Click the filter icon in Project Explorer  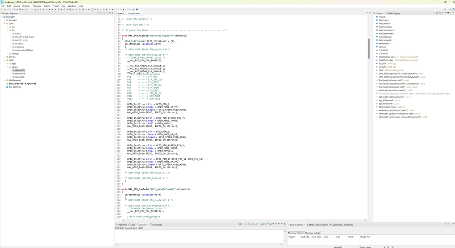click(105, 13)
